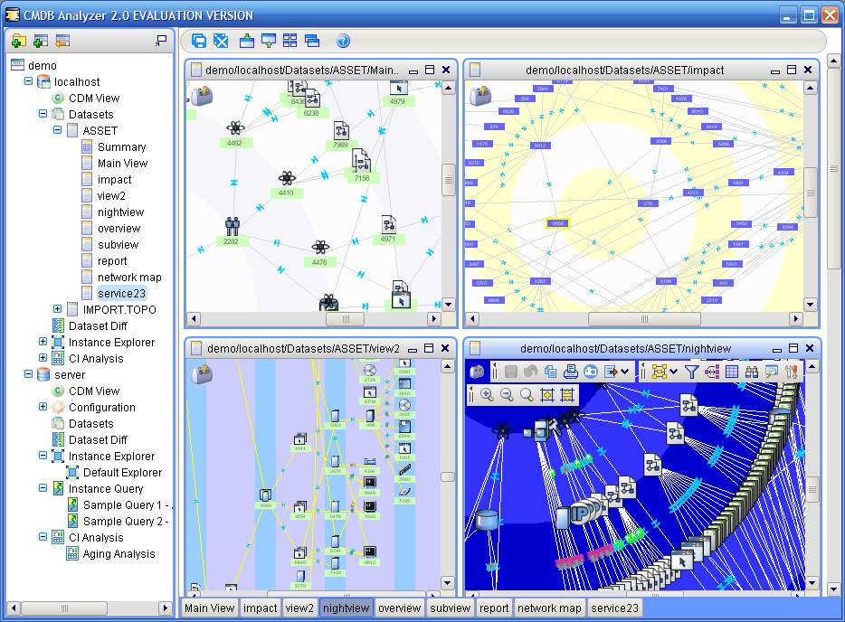Collapse the ASSET dataset node

click(58, 130)
